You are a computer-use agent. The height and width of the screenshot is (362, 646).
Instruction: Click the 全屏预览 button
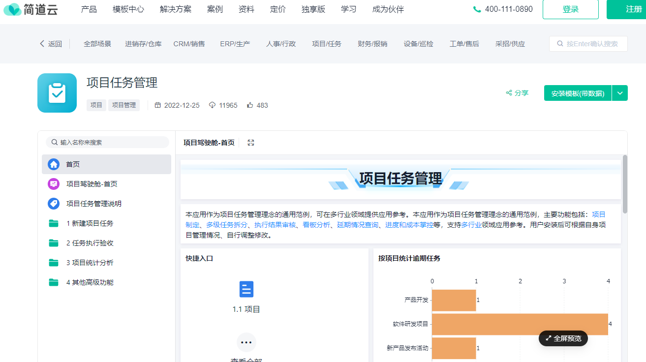point(563,338)
